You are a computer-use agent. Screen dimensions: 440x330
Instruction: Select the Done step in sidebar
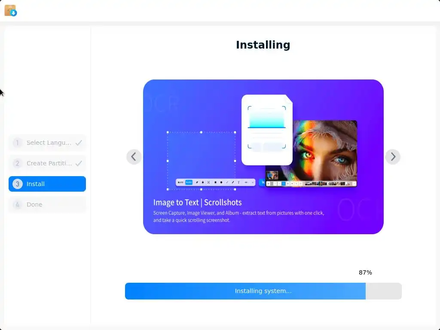(x=47, y=205)
